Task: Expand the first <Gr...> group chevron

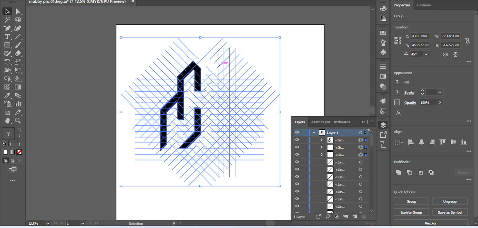Action: click(321, 140)
